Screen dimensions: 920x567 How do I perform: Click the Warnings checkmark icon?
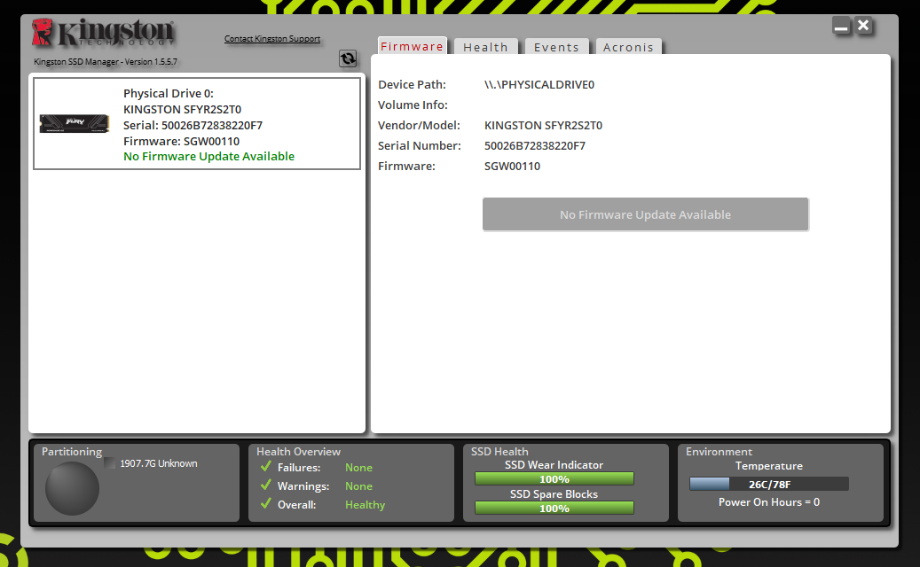[x=266, y=485]
